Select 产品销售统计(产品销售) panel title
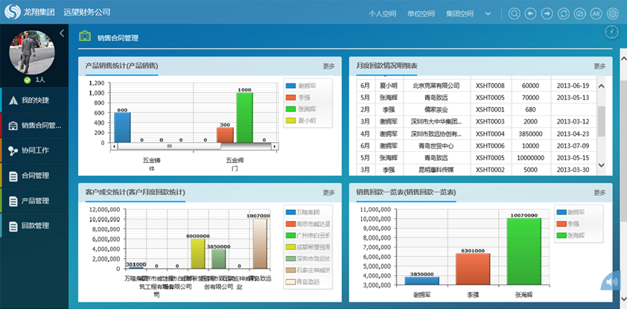 [121, 66]
